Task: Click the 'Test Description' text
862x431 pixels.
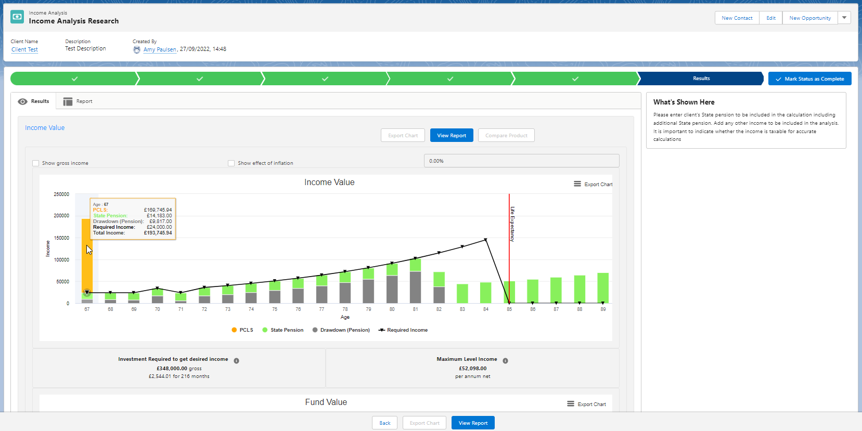Action: (85, 49)
